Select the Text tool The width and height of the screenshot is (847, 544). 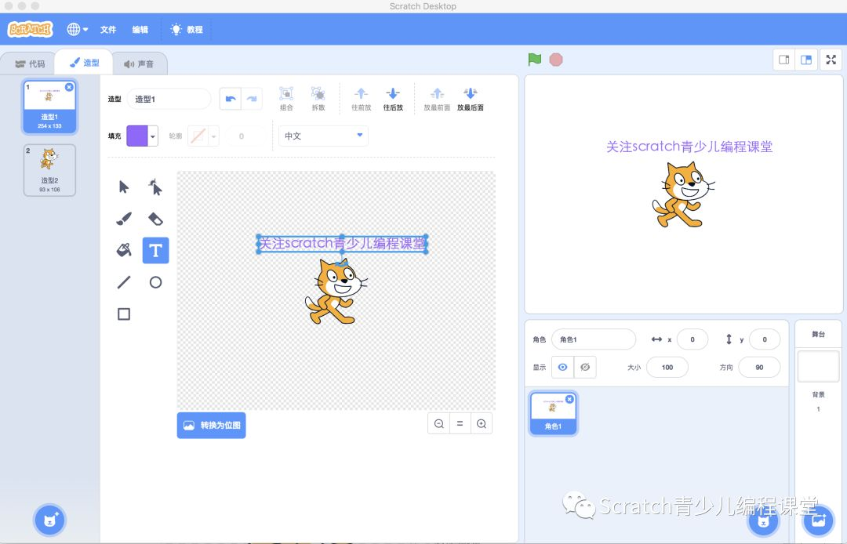(x=155, y=250)
